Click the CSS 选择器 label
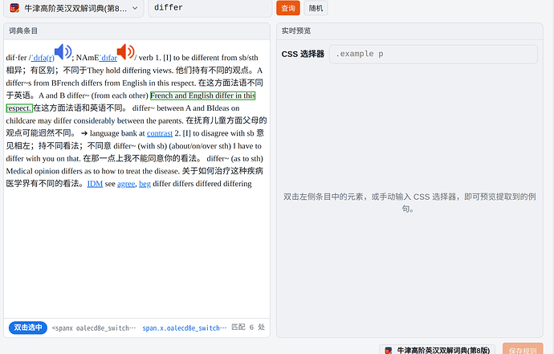The height and width of the screenshot is (354, 554). pyautogui.click(x=303, y=54)
